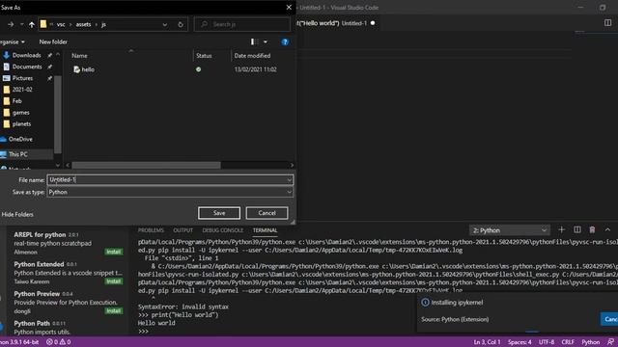The width and height of the screenshot is (618, 347).
Task: Click the New folder button
Action: (53, 41)
